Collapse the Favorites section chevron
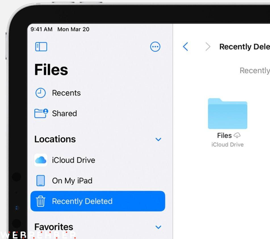Screen dimensions: 270x239 [x=158, y=227]
